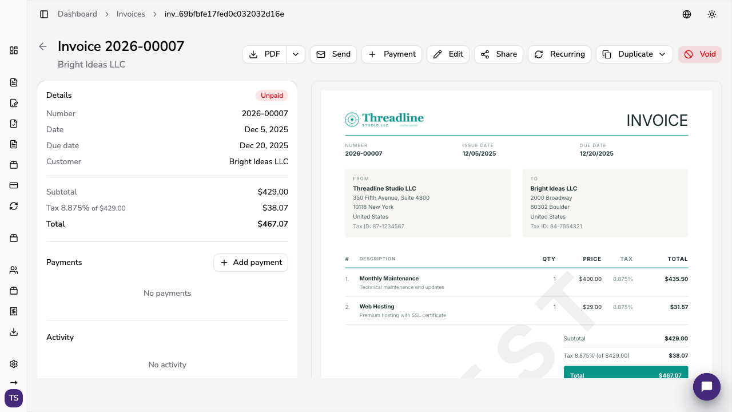Screen dimensions: 732x412
Task: Open the settings gear in sidebar
Action: point(14,364)
